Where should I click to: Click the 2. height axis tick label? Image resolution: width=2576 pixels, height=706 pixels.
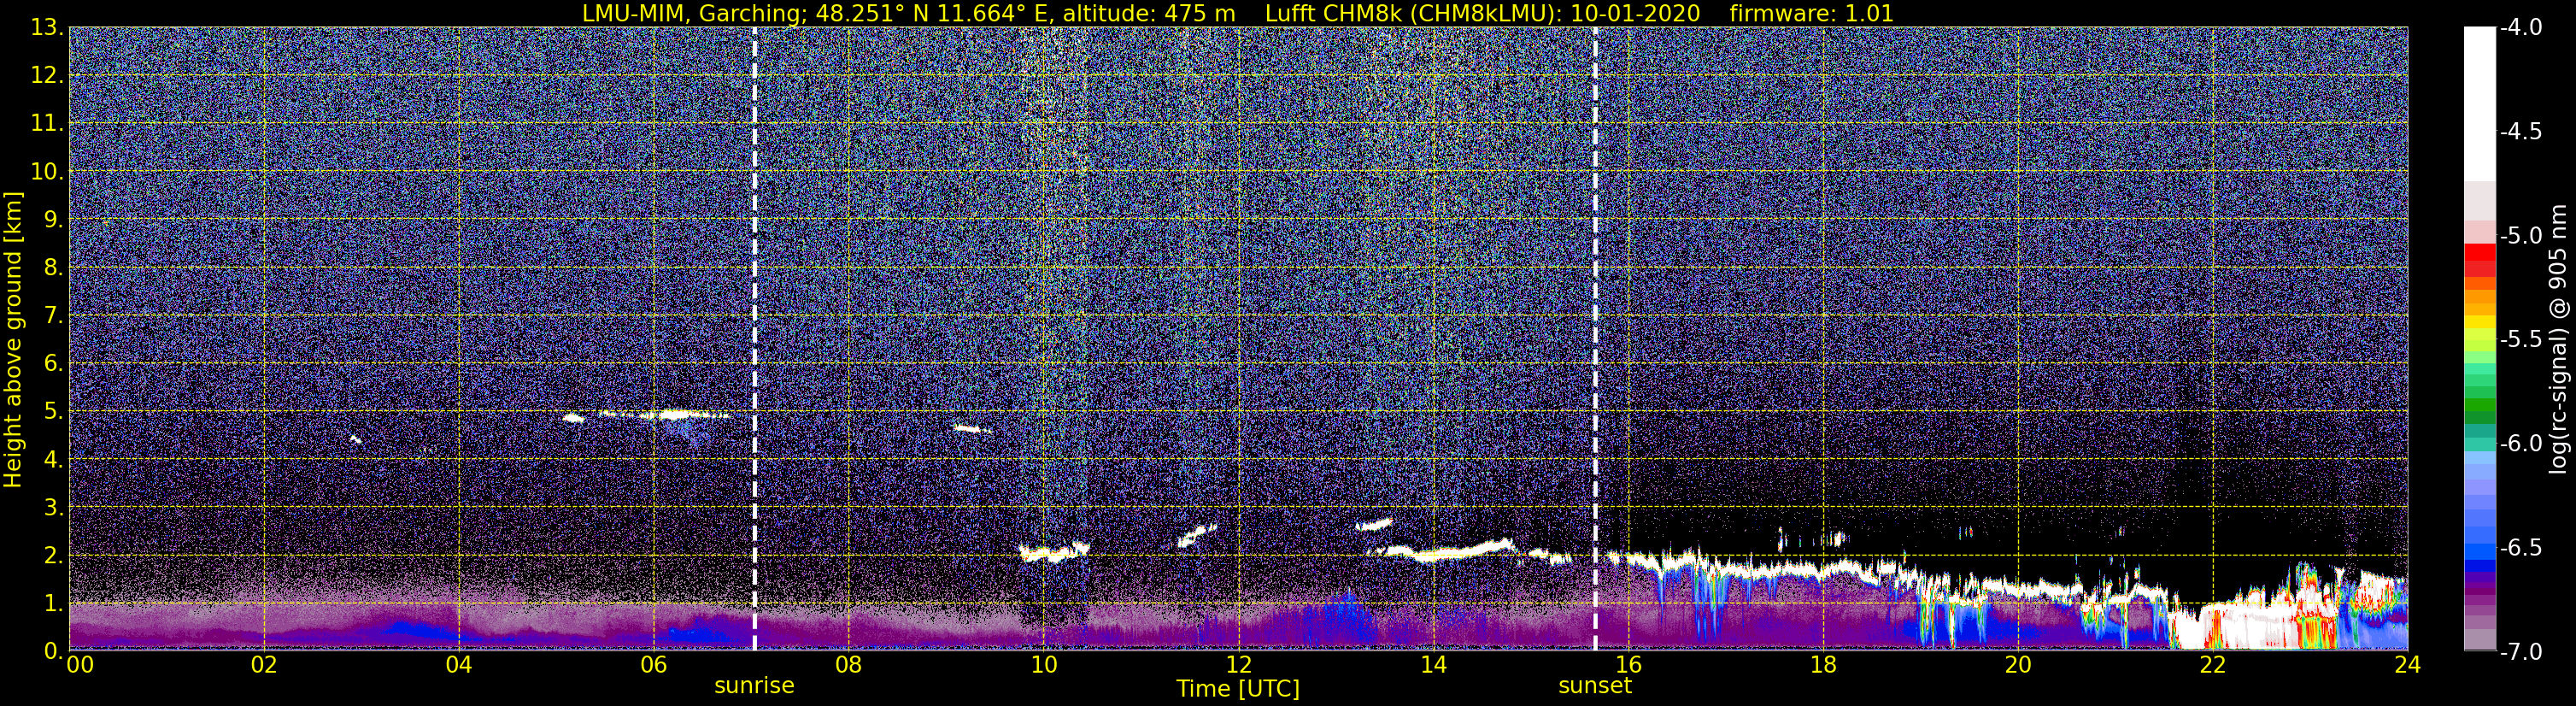pos(53,556)
